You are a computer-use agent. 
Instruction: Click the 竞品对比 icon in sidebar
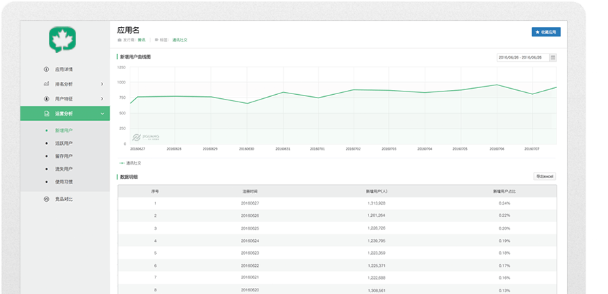46,199
